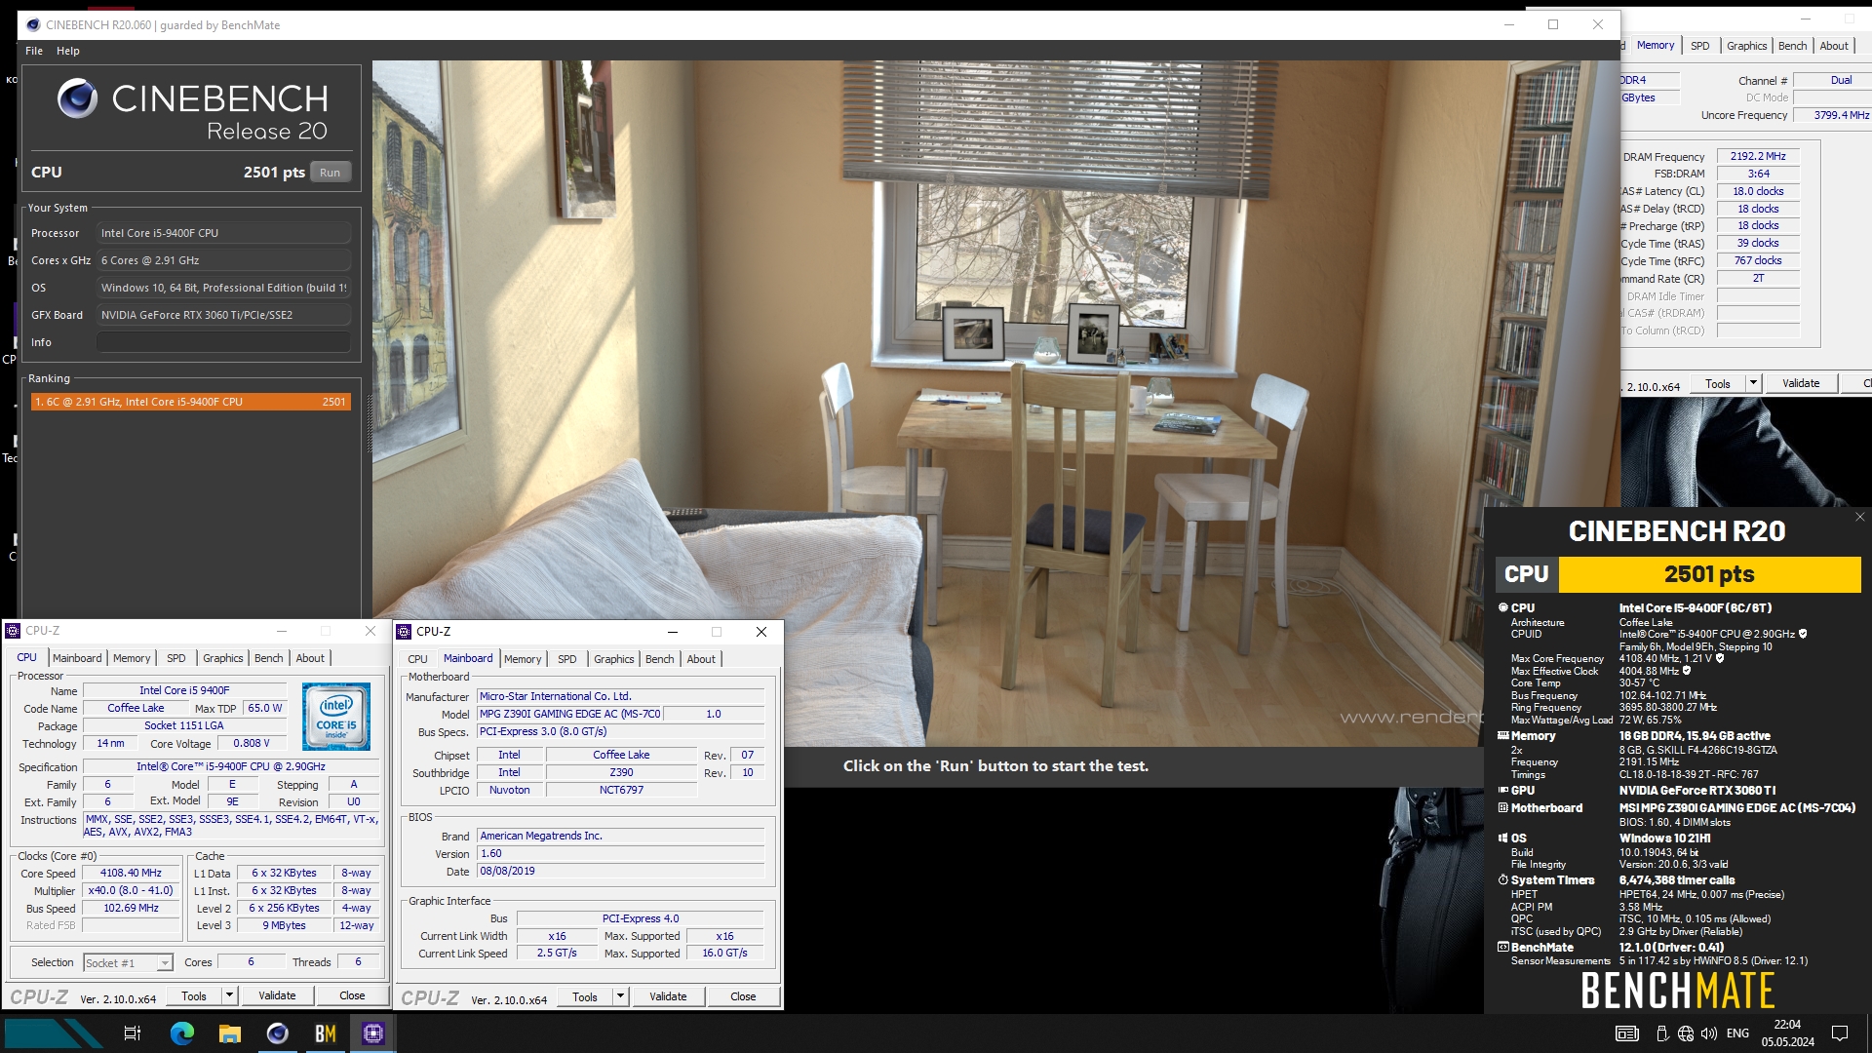Click the BIOS version 1.60 field

tap(620, 854)
